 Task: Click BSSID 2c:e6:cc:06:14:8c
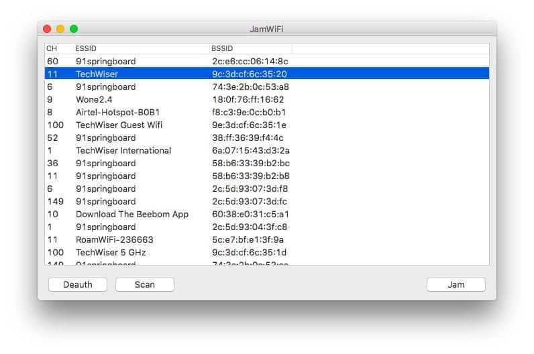point(250,61)
